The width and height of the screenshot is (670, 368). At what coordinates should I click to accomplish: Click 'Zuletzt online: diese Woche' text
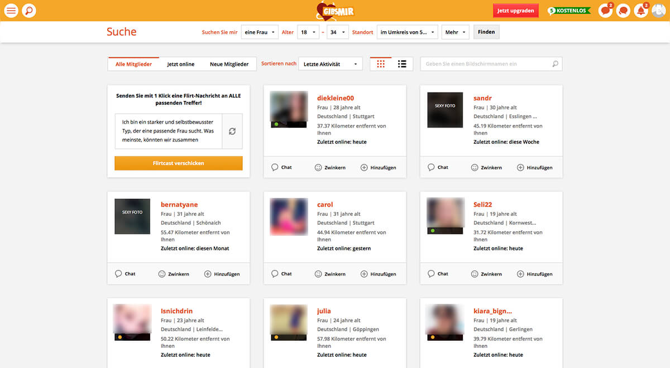pos(506,142)
